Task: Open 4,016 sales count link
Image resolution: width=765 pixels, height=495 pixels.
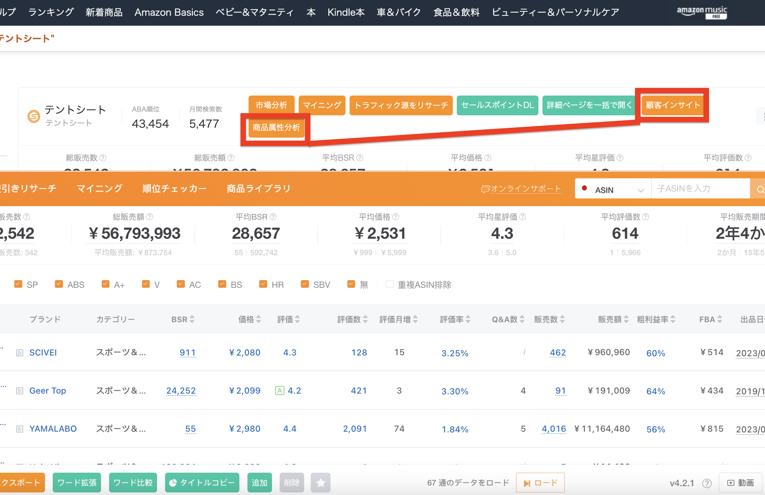Action: point(554,429)
